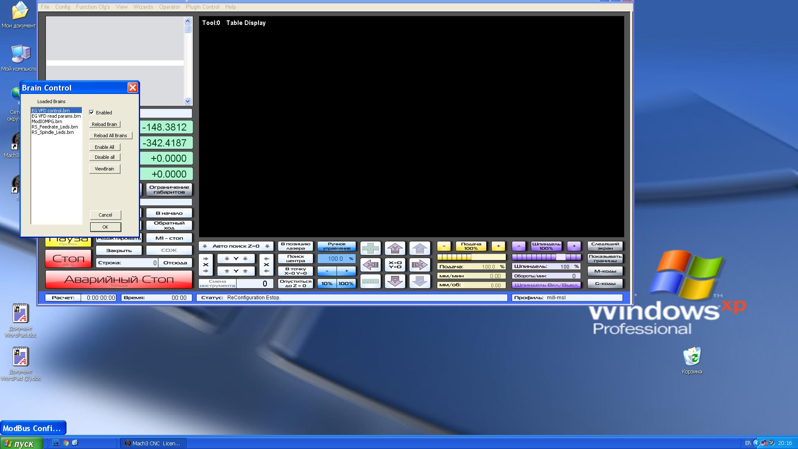Screen dimensions: 798x449
Task: Click the feedrate Подача override bar
Action: [471, 257]
